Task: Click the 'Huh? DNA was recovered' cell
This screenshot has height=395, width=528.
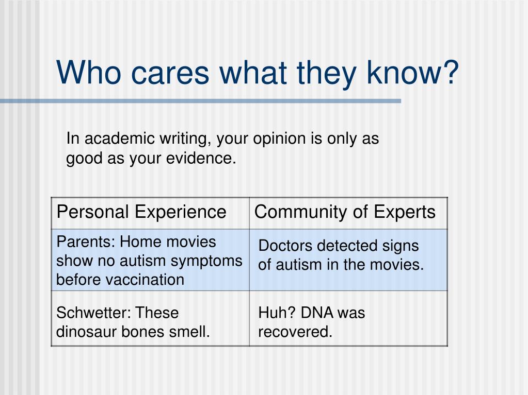Action: pos(348,318)
